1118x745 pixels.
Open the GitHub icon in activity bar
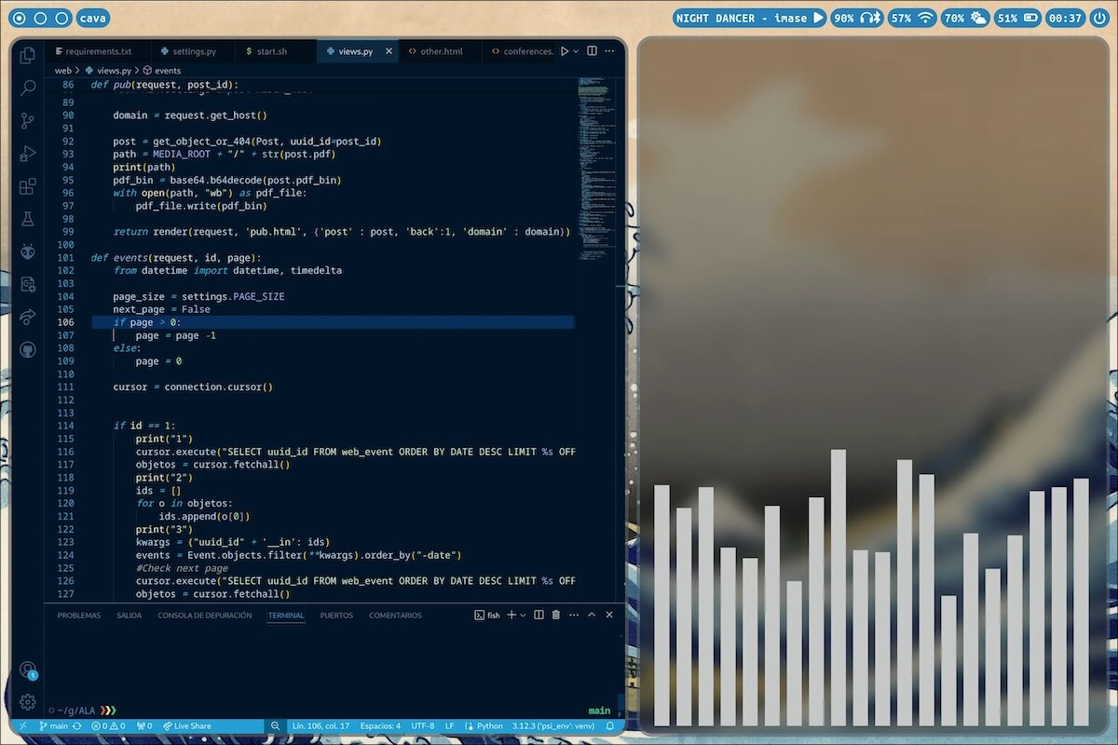click(28, 349)
